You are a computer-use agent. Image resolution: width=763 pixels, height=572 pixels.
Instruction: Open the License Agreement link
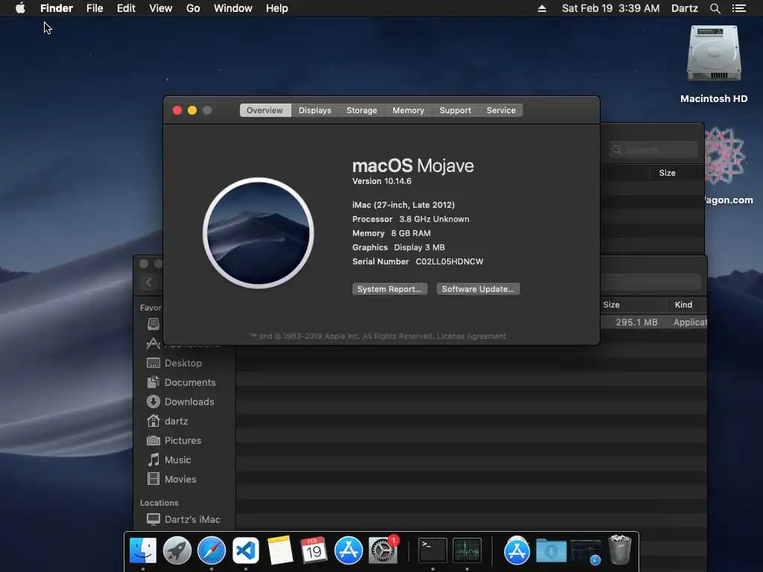point(471,336)
